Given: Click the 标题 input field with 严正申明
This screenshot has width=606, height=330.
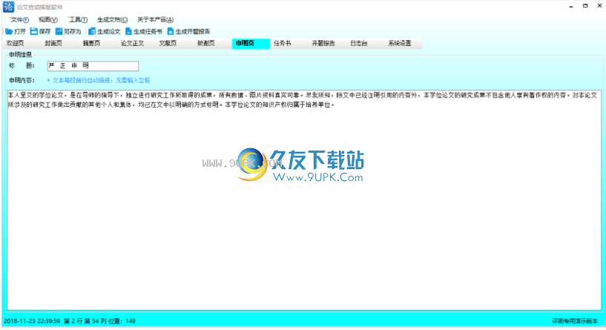Looking at the screenshot, I should coord(93,66).
